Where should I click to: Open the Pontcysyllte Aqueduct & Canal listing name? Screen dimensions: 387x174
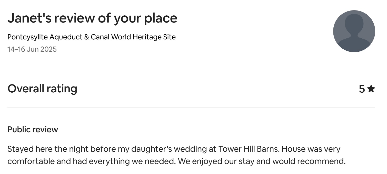[91, 37]
